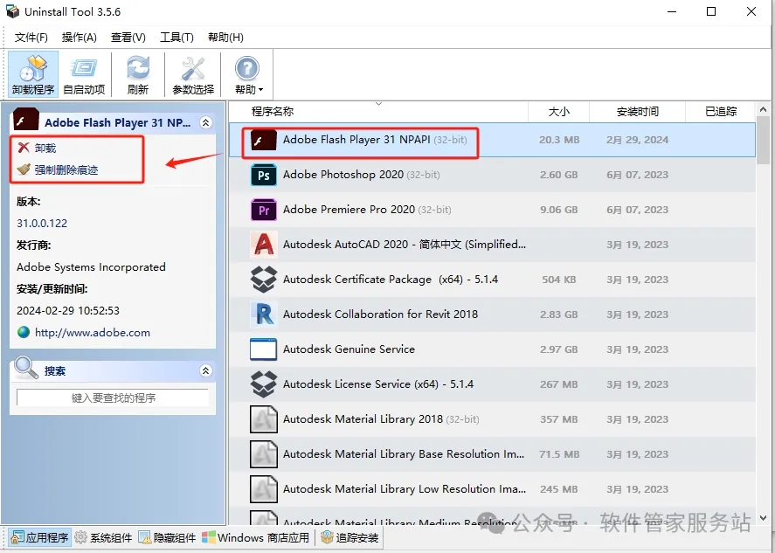Click the magnifier icon in 搜索 panel

(x=26, y=368)
